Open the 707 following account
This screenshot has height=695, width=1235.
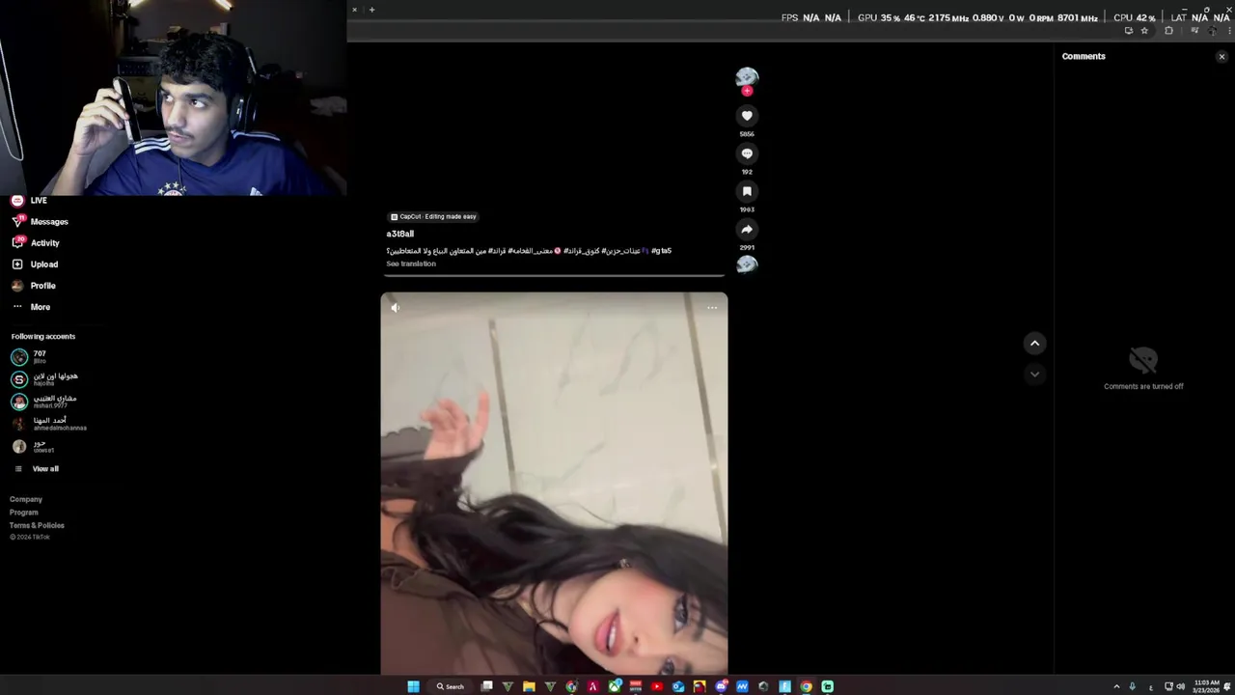29,357
